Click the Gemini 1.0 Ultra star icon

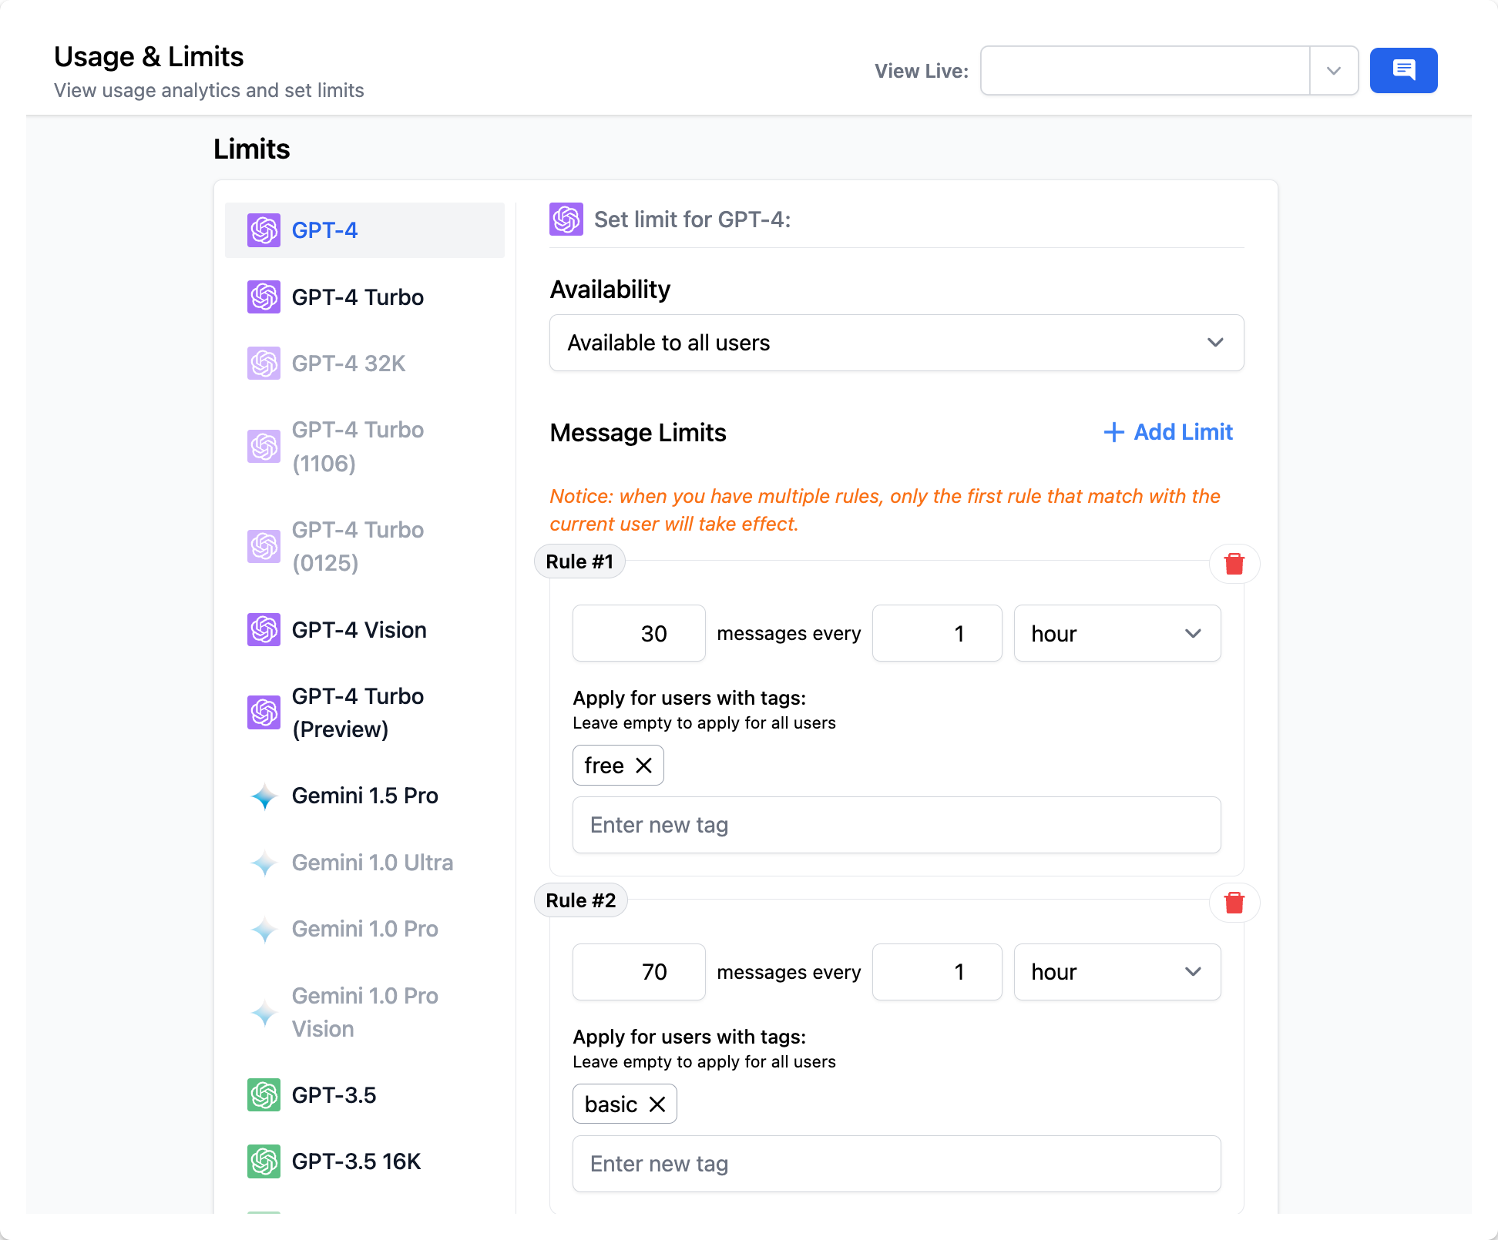tap(264, 863)
